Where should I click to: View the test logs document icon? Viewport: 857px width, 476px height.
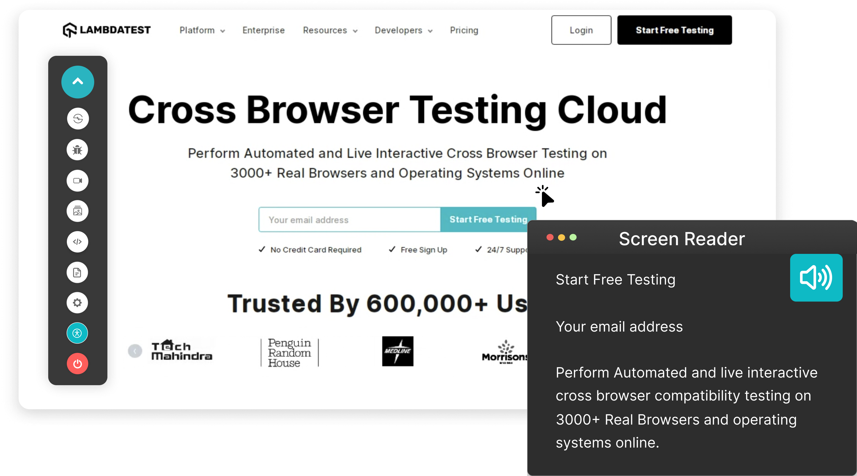click(x=77, y=272)
